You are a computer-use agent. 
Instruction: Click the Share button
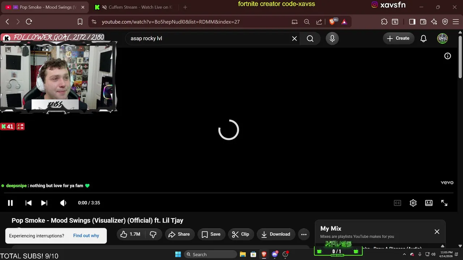tap(180, 234)
